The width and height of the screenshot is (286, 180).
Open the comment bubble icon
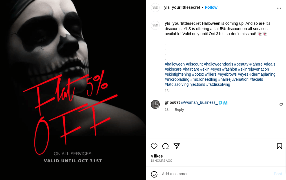click(165, 146)
